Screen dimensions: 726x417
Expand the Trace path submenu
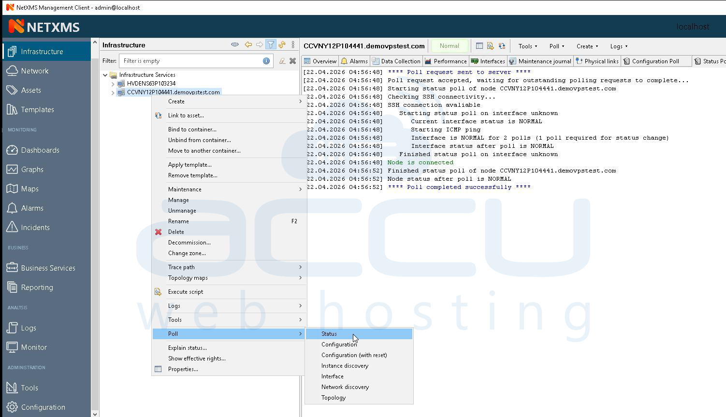click(x=229, y=267)
